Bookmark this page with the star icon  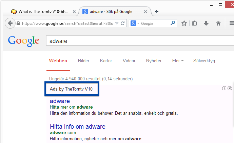[184, 23]
